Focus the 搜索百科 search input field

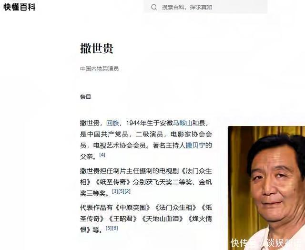[205, 7]
